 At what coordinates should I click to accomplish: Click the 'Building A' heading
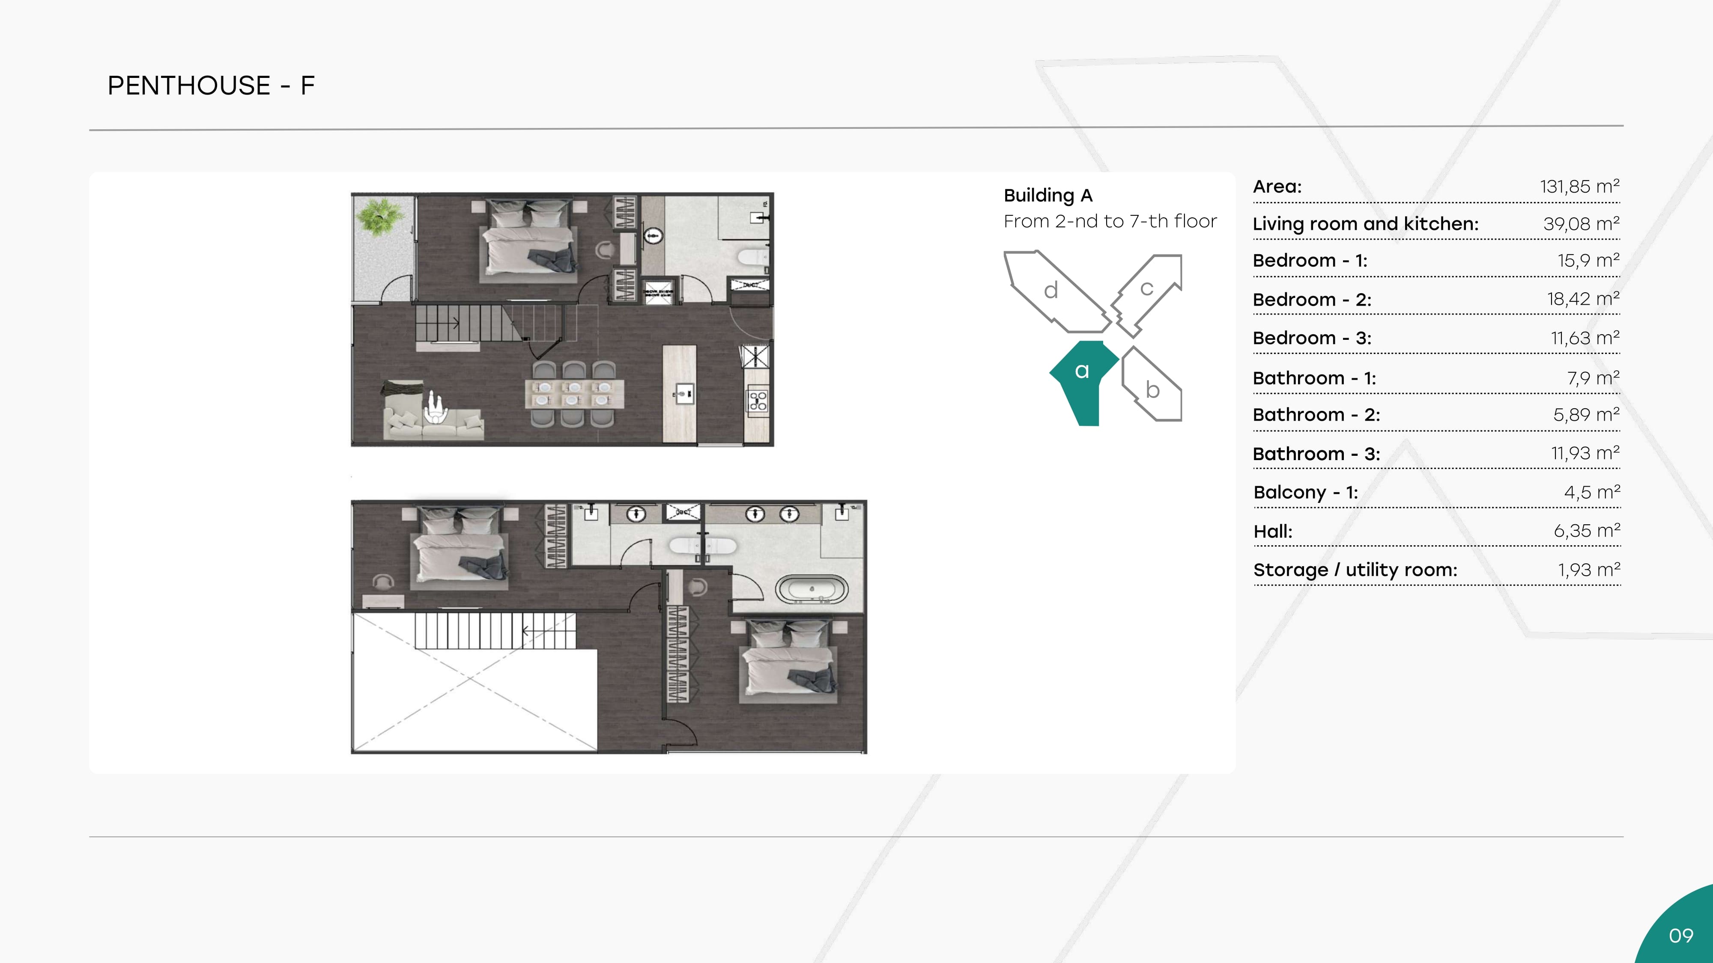coord(1048,196)
